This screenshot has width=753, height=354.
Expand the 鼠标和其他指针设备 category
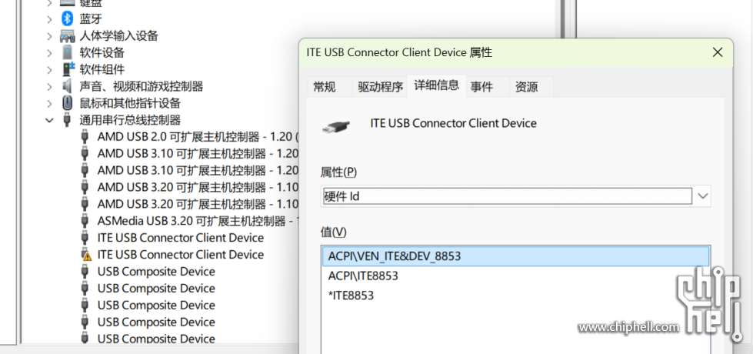pyautogui.click(x=49, y=103)
